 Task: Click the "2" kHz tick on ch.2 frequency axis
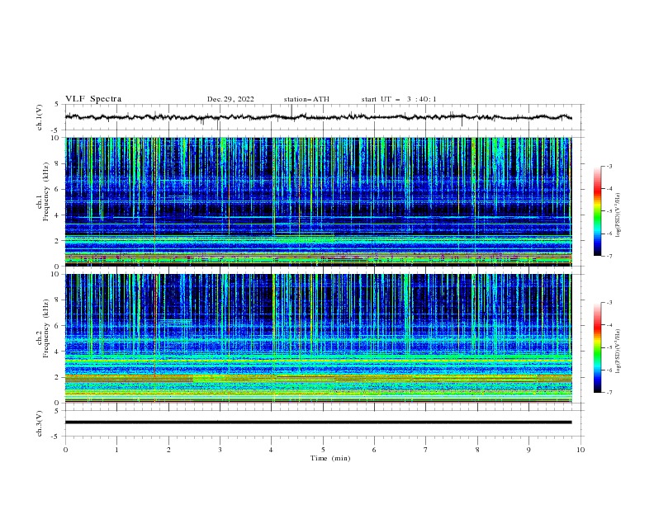[x=58, y=377]
